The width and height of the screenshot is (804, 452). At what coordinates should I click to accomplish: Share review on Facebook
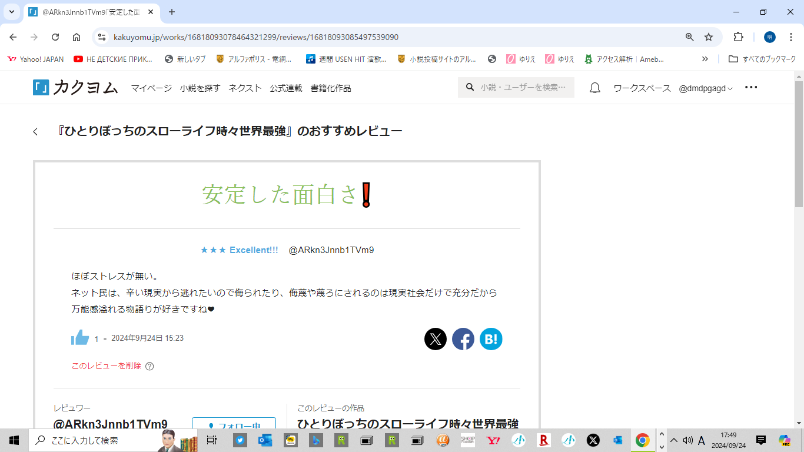[x=463, y=339]
